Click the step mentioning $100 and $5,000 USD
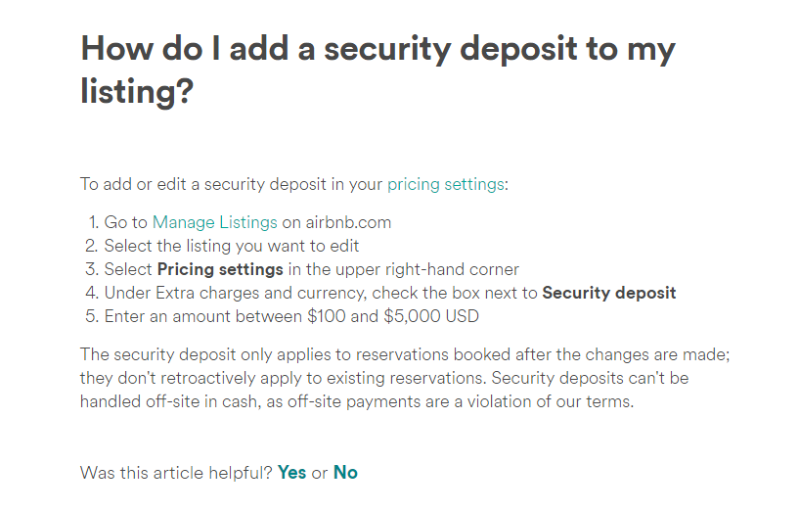Screen dimensions: 799x511 tap(291, 316)
